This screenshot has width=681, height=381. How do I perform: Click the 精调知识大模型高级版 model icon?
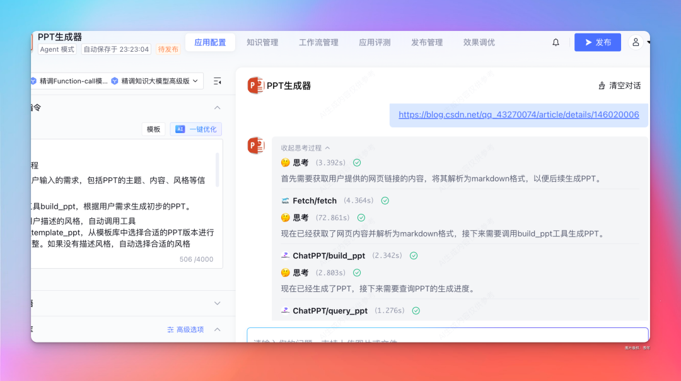(115, 81)
